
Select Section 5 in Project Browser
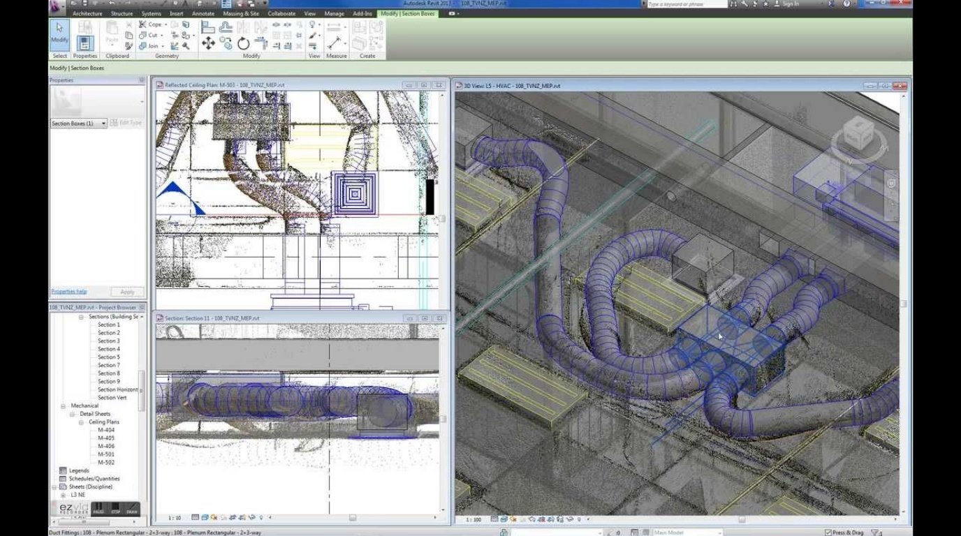tap(108, 357)
